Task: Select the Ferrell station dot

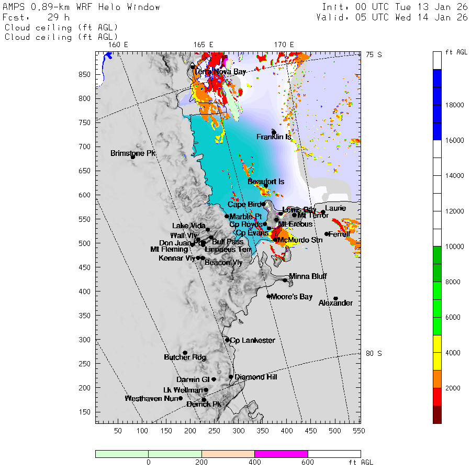Action: pyautogui.click(x=327, y=234)
